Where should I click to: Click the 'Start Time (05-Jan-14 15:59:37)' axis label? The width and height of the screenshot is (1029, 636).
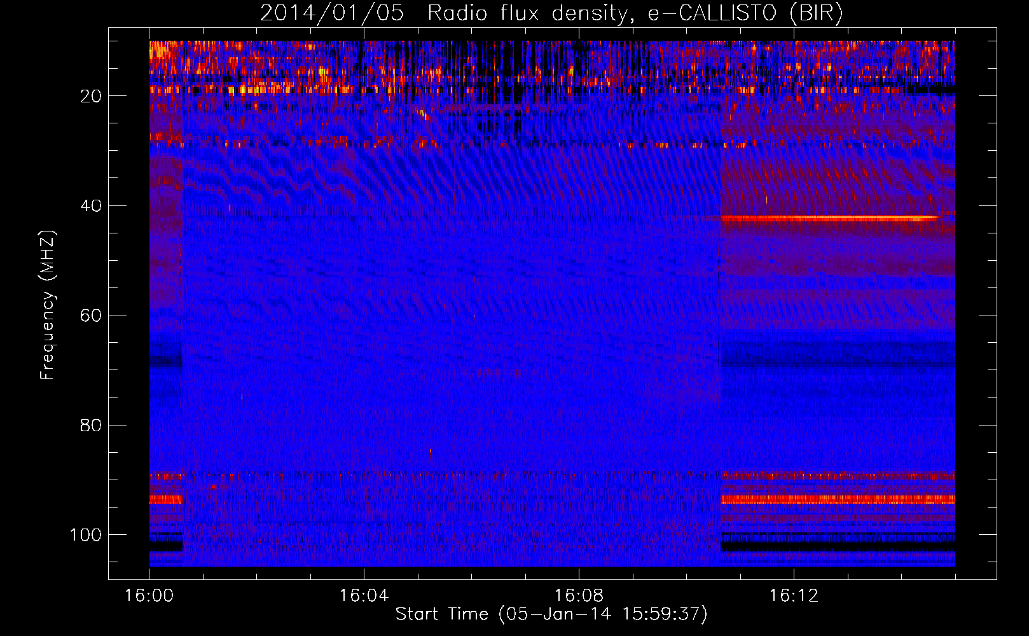click(551, 614)
